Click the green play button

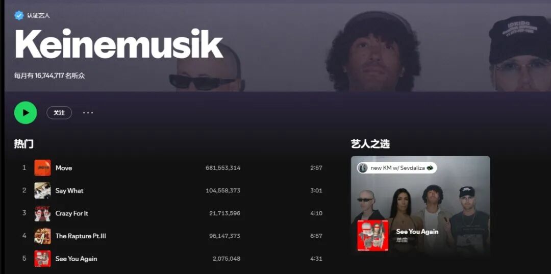pos(26,113)
